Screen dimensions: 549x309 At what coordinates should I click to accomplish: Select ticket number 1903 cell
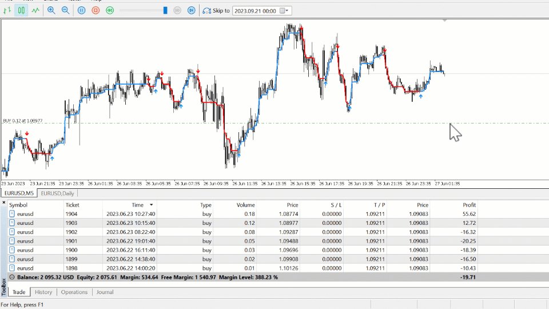[x=71, y=223]
